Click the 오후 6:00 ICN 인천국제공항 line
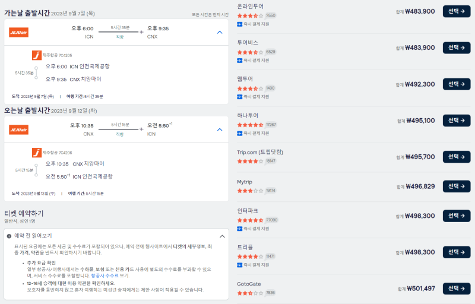475x304 pixels. (x=78, y=66)
